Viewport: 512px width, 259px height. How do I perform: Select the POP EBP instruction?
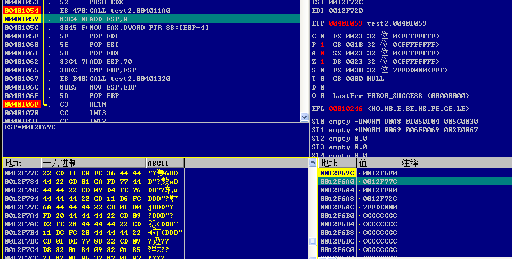point(104,95)
